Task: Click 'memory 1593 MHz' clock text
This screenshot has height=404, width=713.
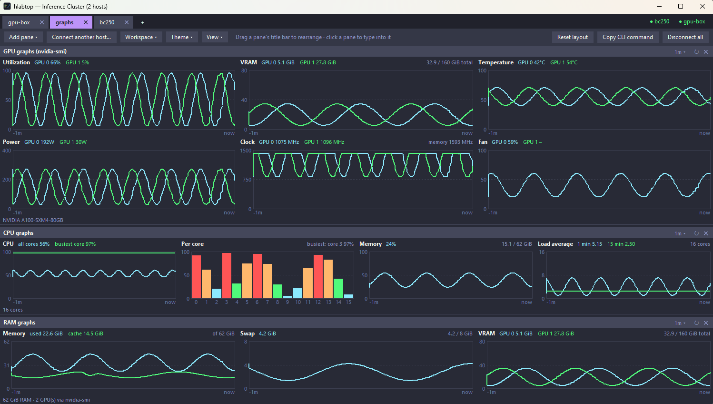Action: [450, 142]
